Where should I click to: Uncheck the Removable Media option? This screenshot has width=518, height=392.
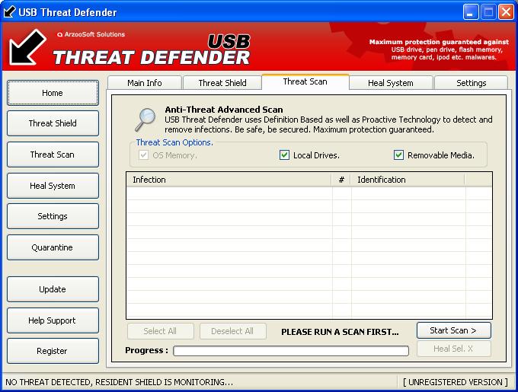point(398,155)
